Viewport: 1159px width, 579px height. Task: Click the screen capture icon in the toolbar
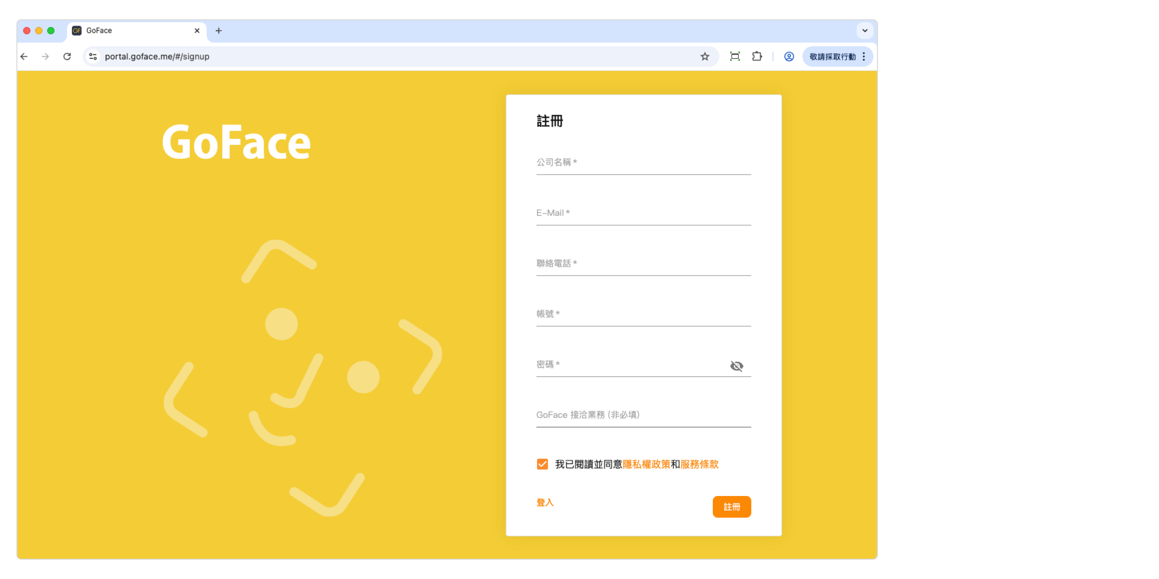(x=735, y=57)
